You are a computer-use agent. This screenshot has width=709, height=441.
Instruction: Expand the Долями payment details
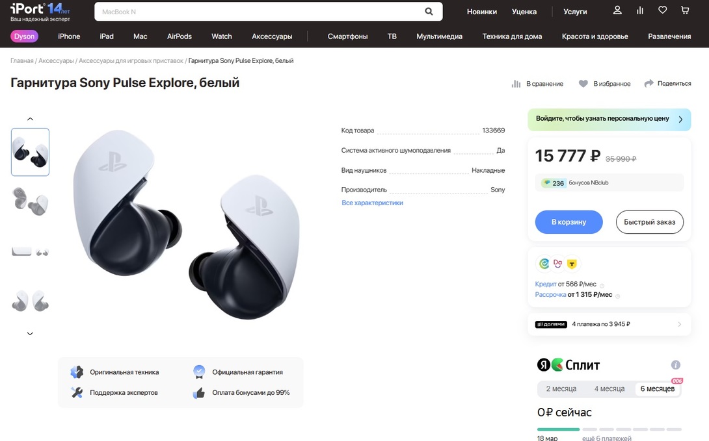[x=680, y=324]
